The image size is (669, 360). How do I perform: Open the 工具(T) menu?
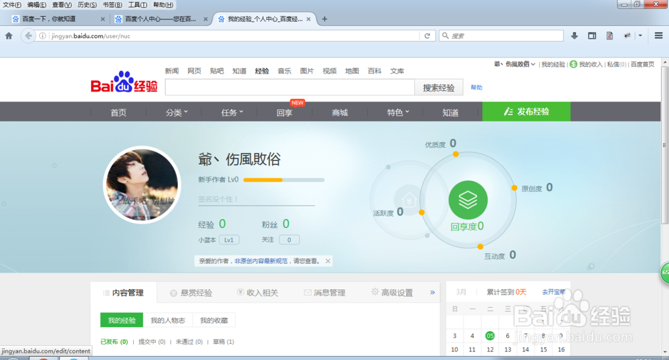pos(137,5)
